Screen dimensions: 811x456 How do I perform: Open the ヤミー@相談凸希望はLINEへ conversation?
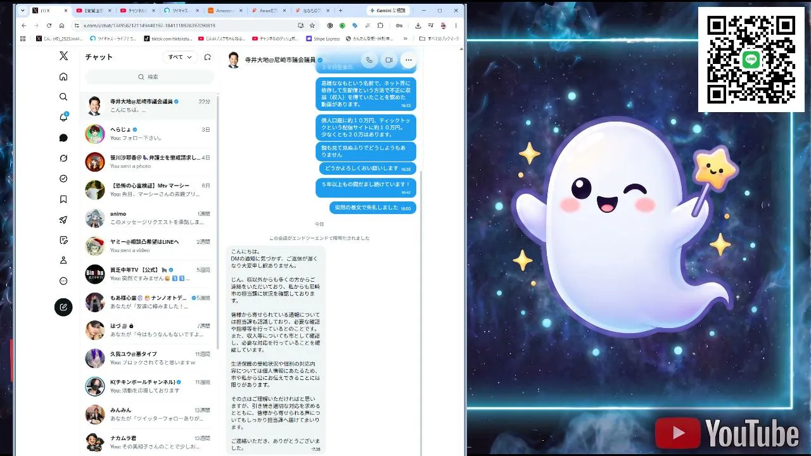[149, 246]
